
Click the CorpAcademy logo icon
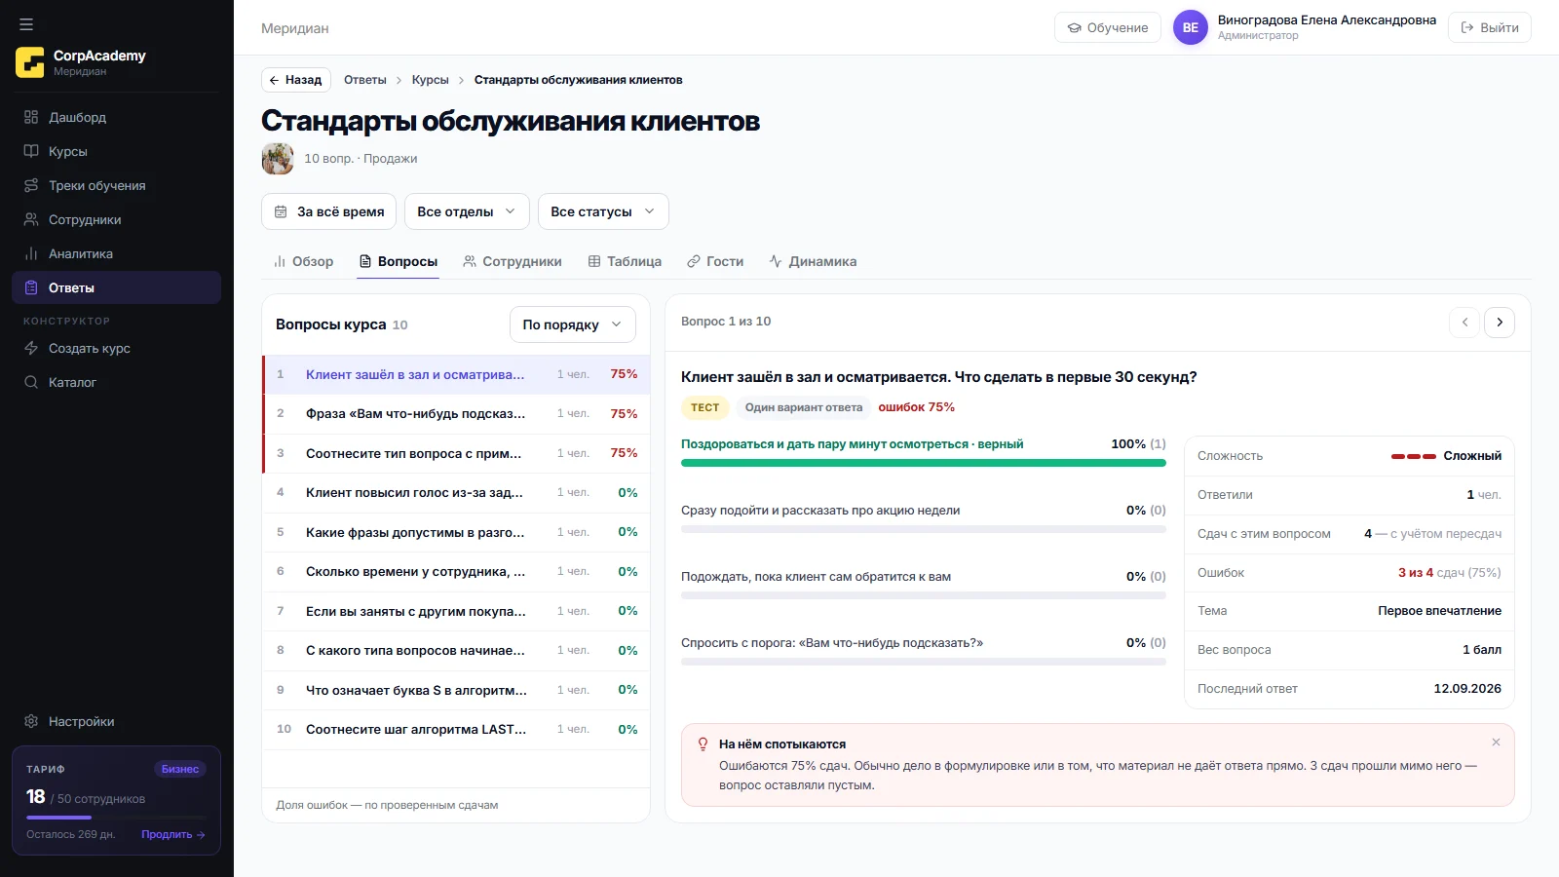30,62
